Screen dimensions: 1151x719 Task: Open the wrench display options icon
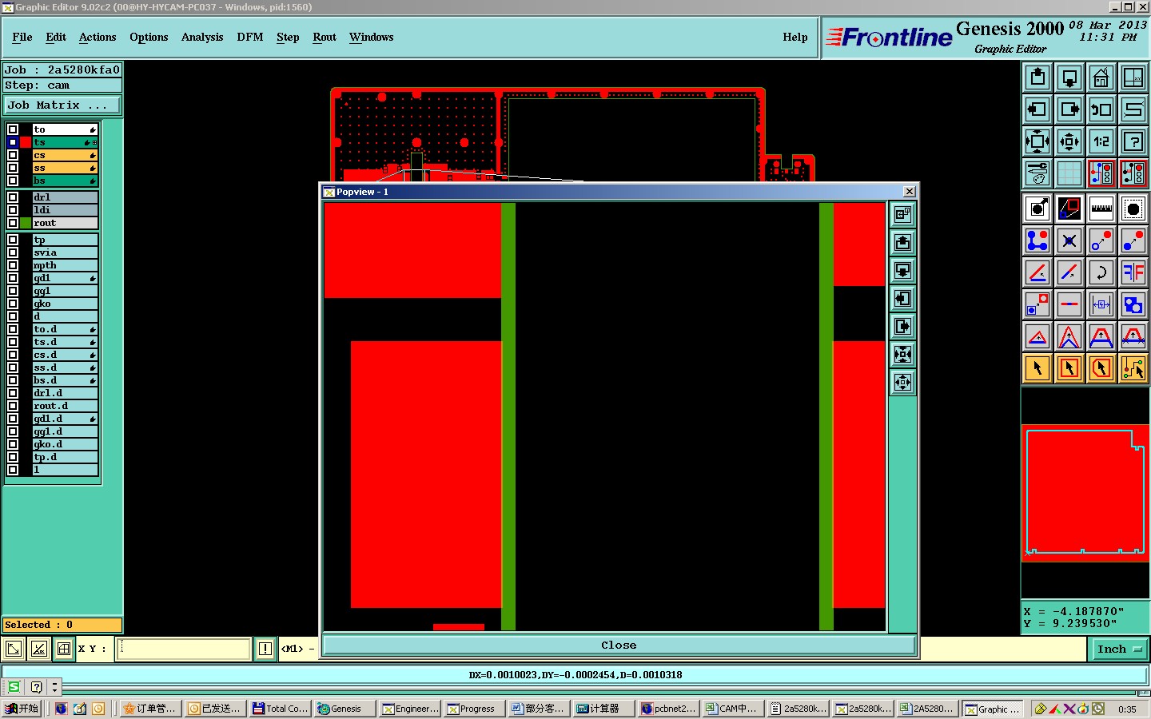point(1037,173)
